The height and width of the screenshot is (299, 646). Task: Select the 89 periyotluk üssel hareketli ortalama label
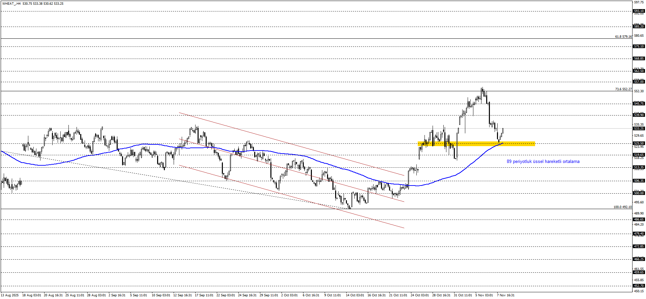click(543, 162)
